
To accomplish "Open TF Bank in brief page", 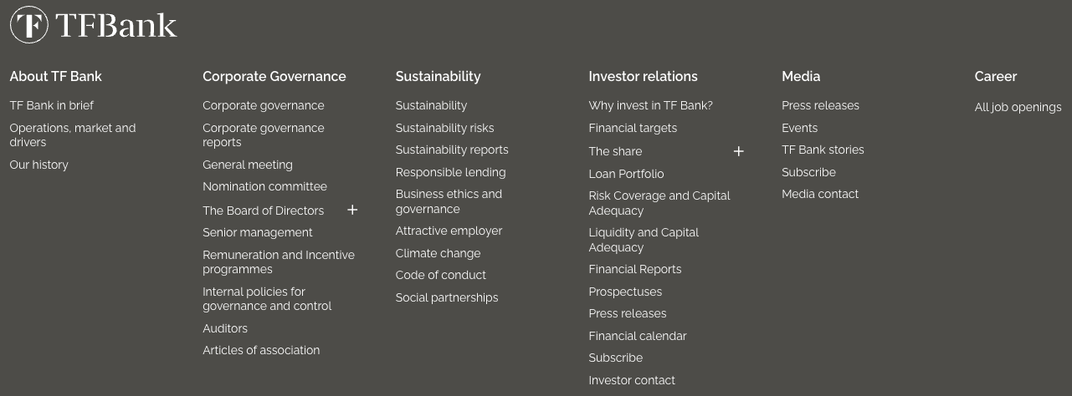I will click(51, 105).
